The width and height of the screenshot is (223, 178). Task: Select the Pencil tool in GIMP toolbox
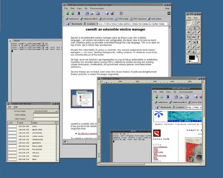click(189, 47)
